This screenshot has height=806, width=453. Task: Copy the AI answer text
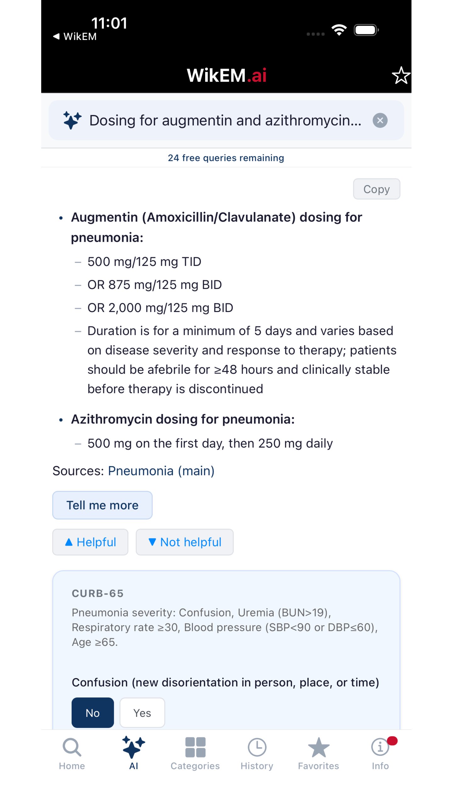376,189
